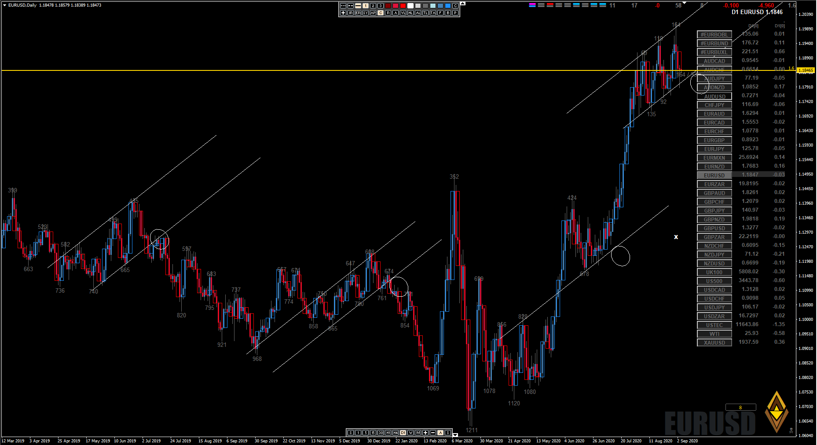Select the D1 daily timeframe

pos(403,433)
